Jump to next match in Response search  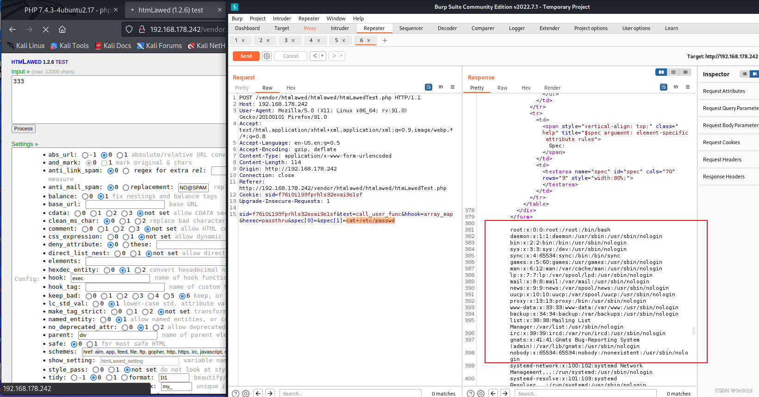(505, 393)
